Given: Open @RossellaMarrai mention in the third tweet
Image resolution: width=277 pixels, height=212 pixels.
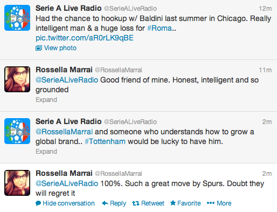Looking at the screenshot, I should 64,132.
